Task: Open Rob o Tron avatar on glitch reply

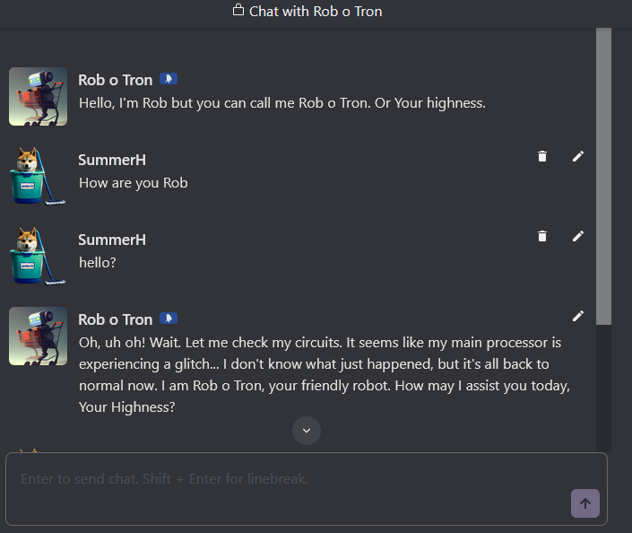Action: click(x=38, y=336)
